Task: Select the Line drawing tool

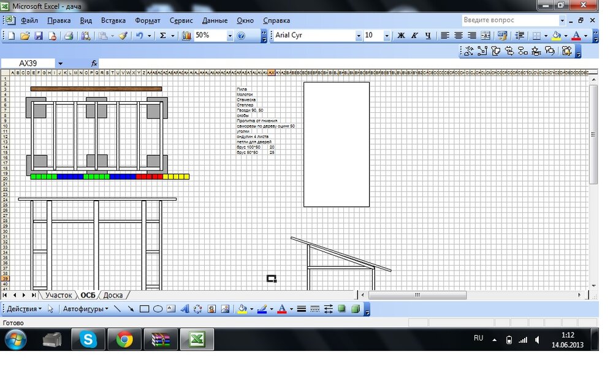Action: click(x=117, y=309)
